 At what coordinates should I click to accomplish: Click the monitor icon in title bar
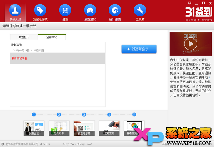190,3
